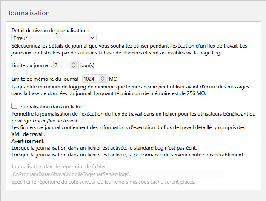Click the log directory path field
266x201 pixels.
pos(117,173)
